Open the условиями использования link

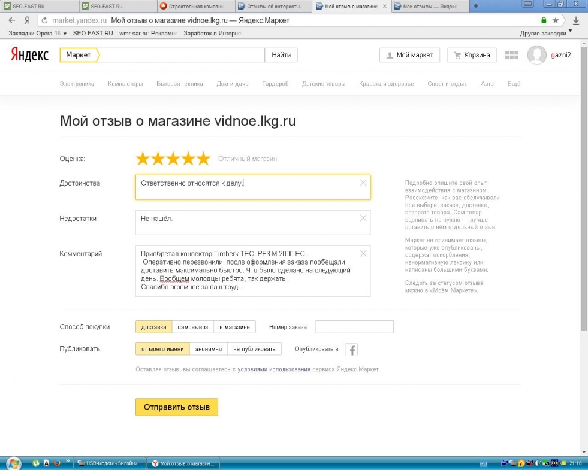274,369
